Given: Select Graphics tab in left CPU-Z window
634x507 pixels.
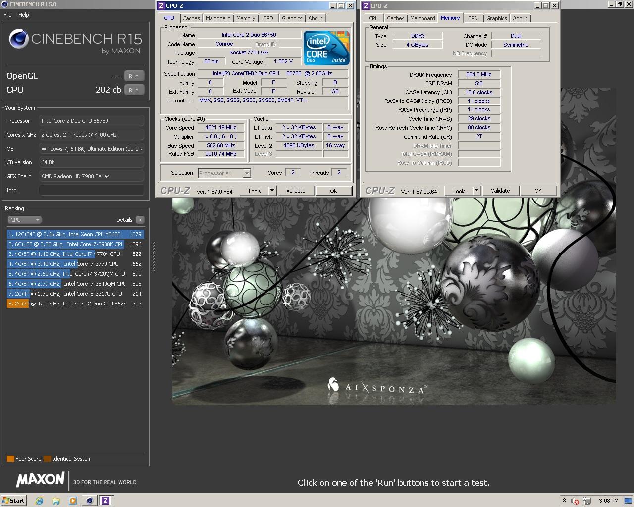Looking at the screenshot, I should point(292,18).
